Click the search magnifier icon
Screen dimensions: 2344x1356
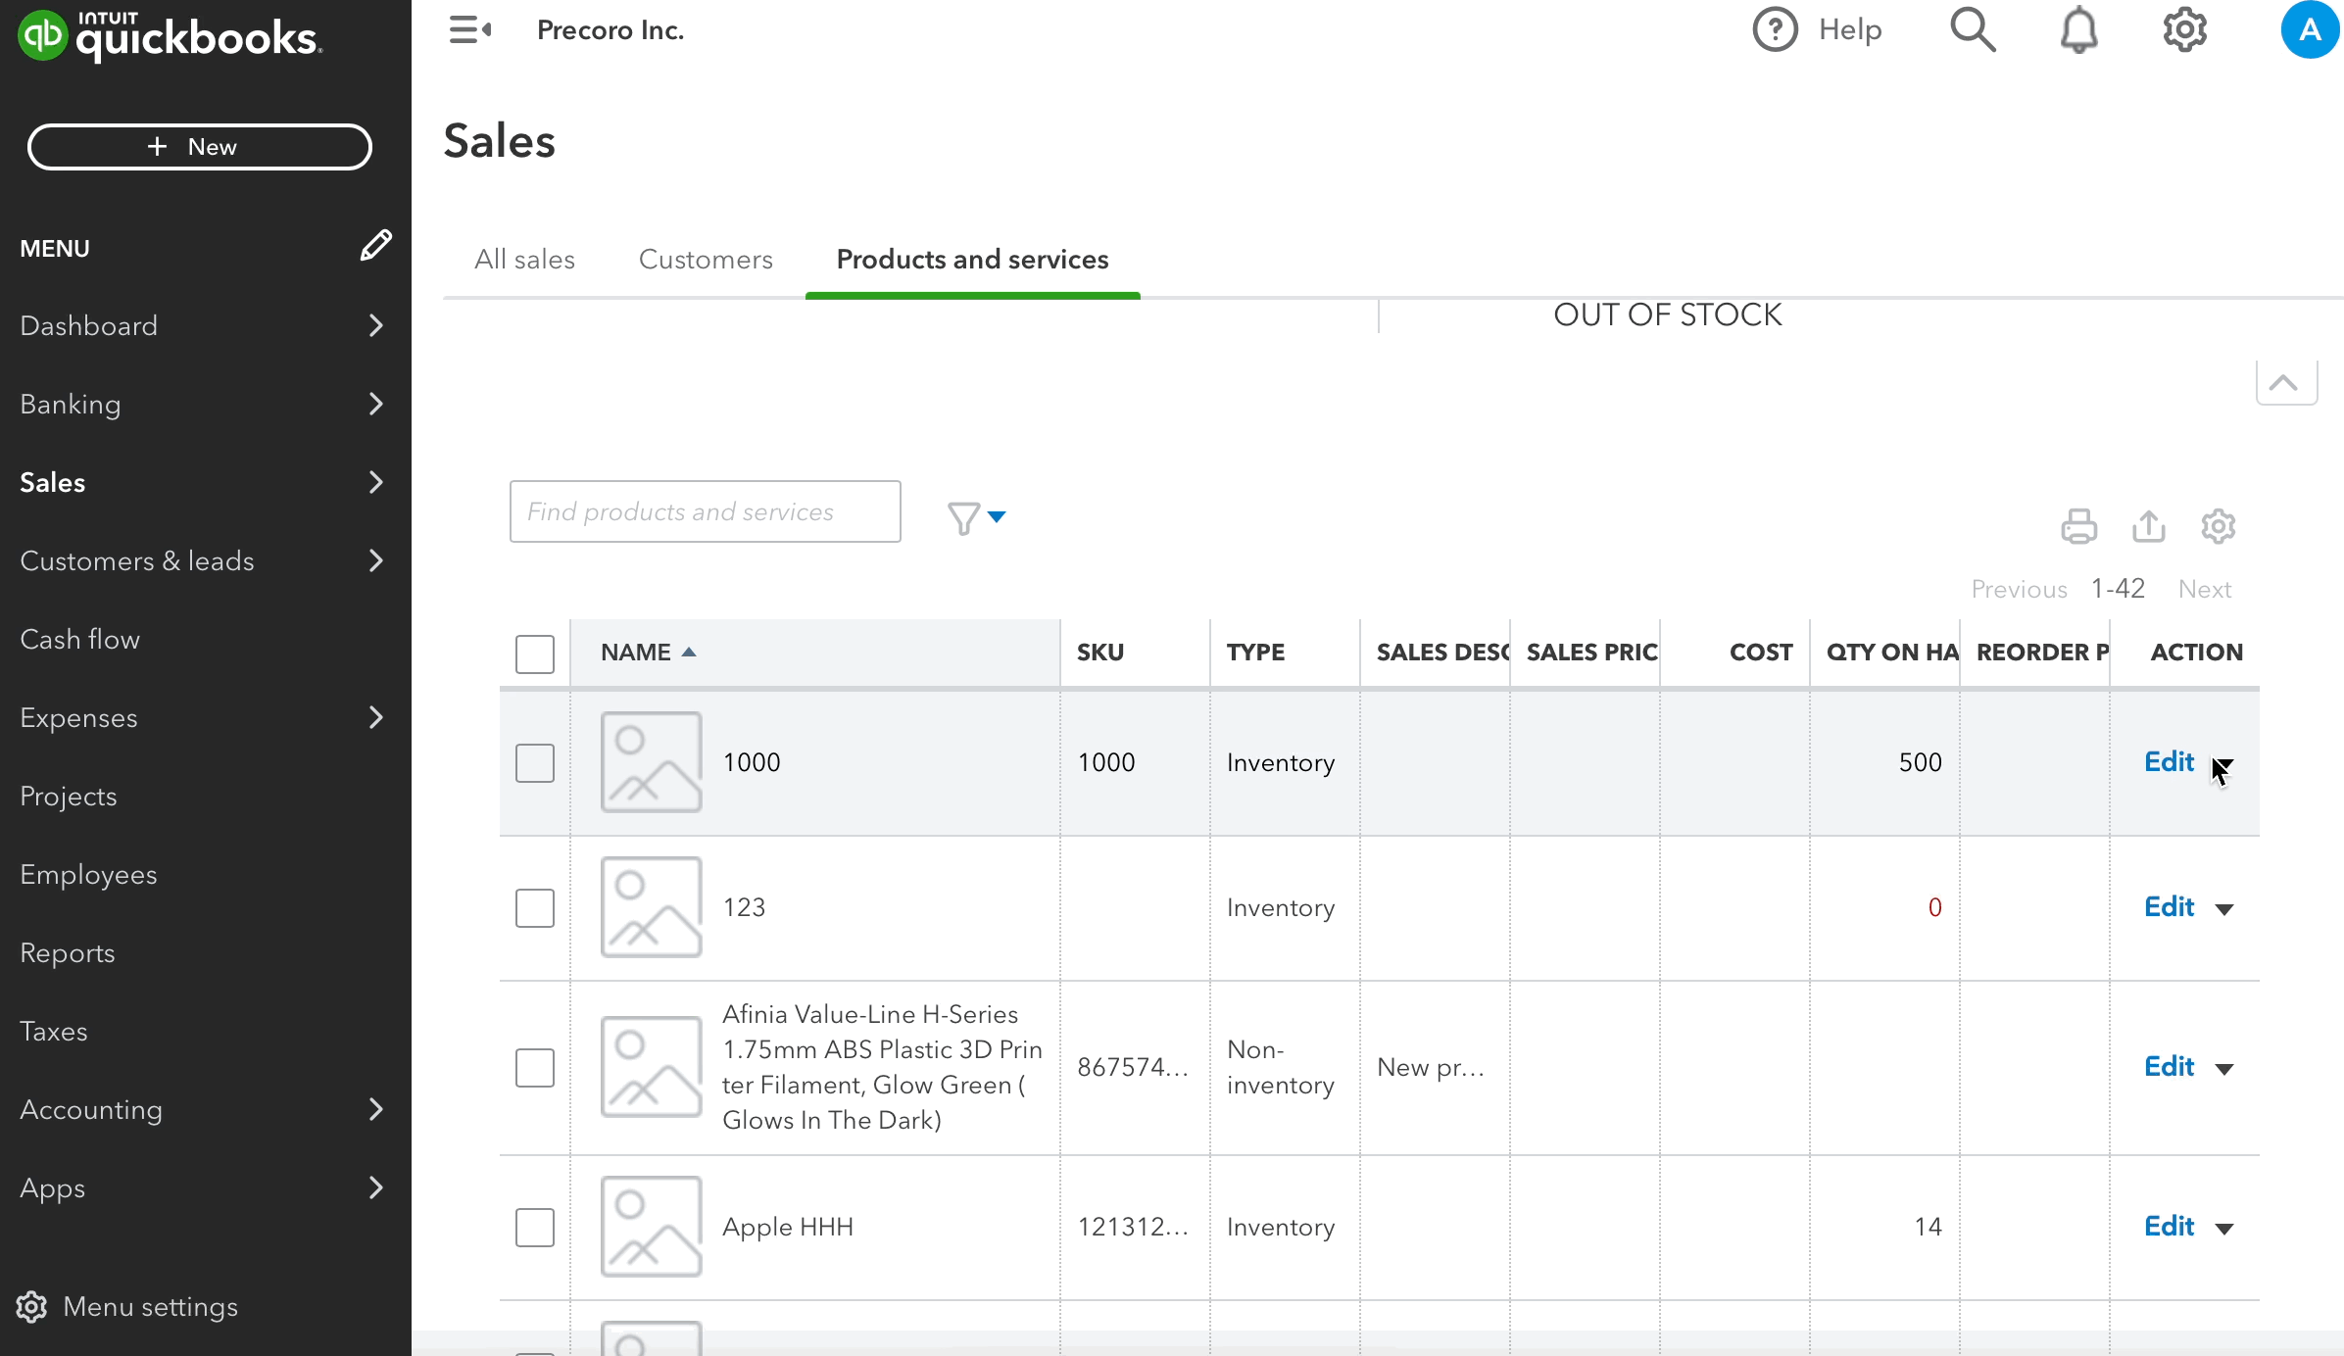(x=1972, y=29)
